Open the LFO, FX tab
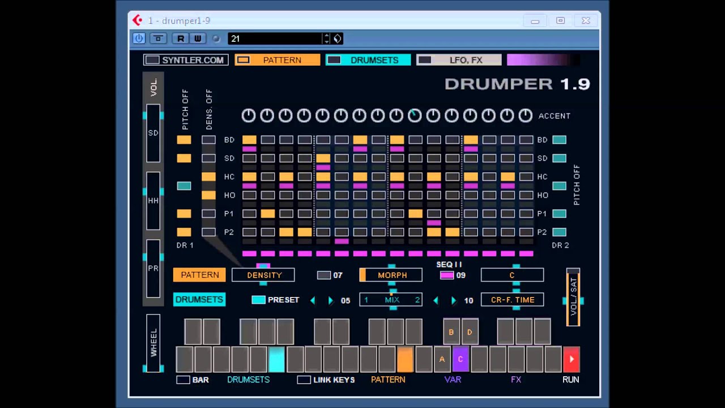Viewport: 725px width, 408px height. point(459,60)
